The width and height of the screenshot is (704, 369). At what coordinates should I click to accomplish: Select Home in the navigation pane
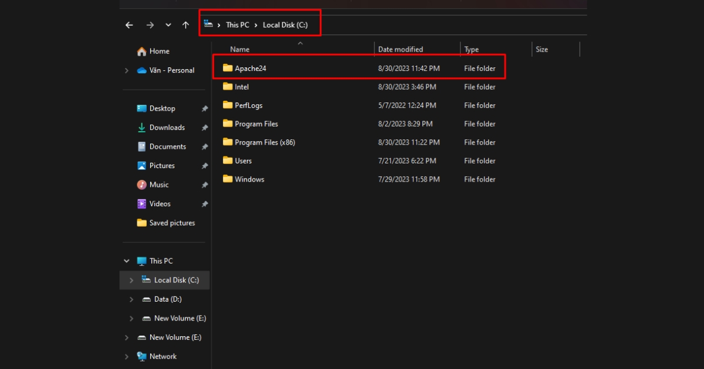pos(159,52)
